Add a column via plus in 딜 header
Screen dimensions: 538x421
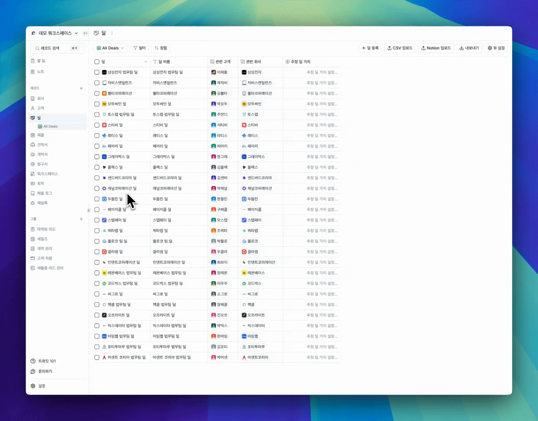pyautogui.click(x=146, y=62)
